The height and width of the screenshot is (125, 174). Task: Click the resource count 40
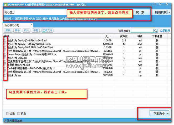124,44
